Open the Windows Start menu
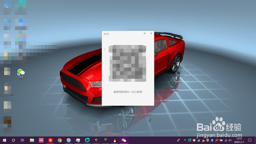 4,140
